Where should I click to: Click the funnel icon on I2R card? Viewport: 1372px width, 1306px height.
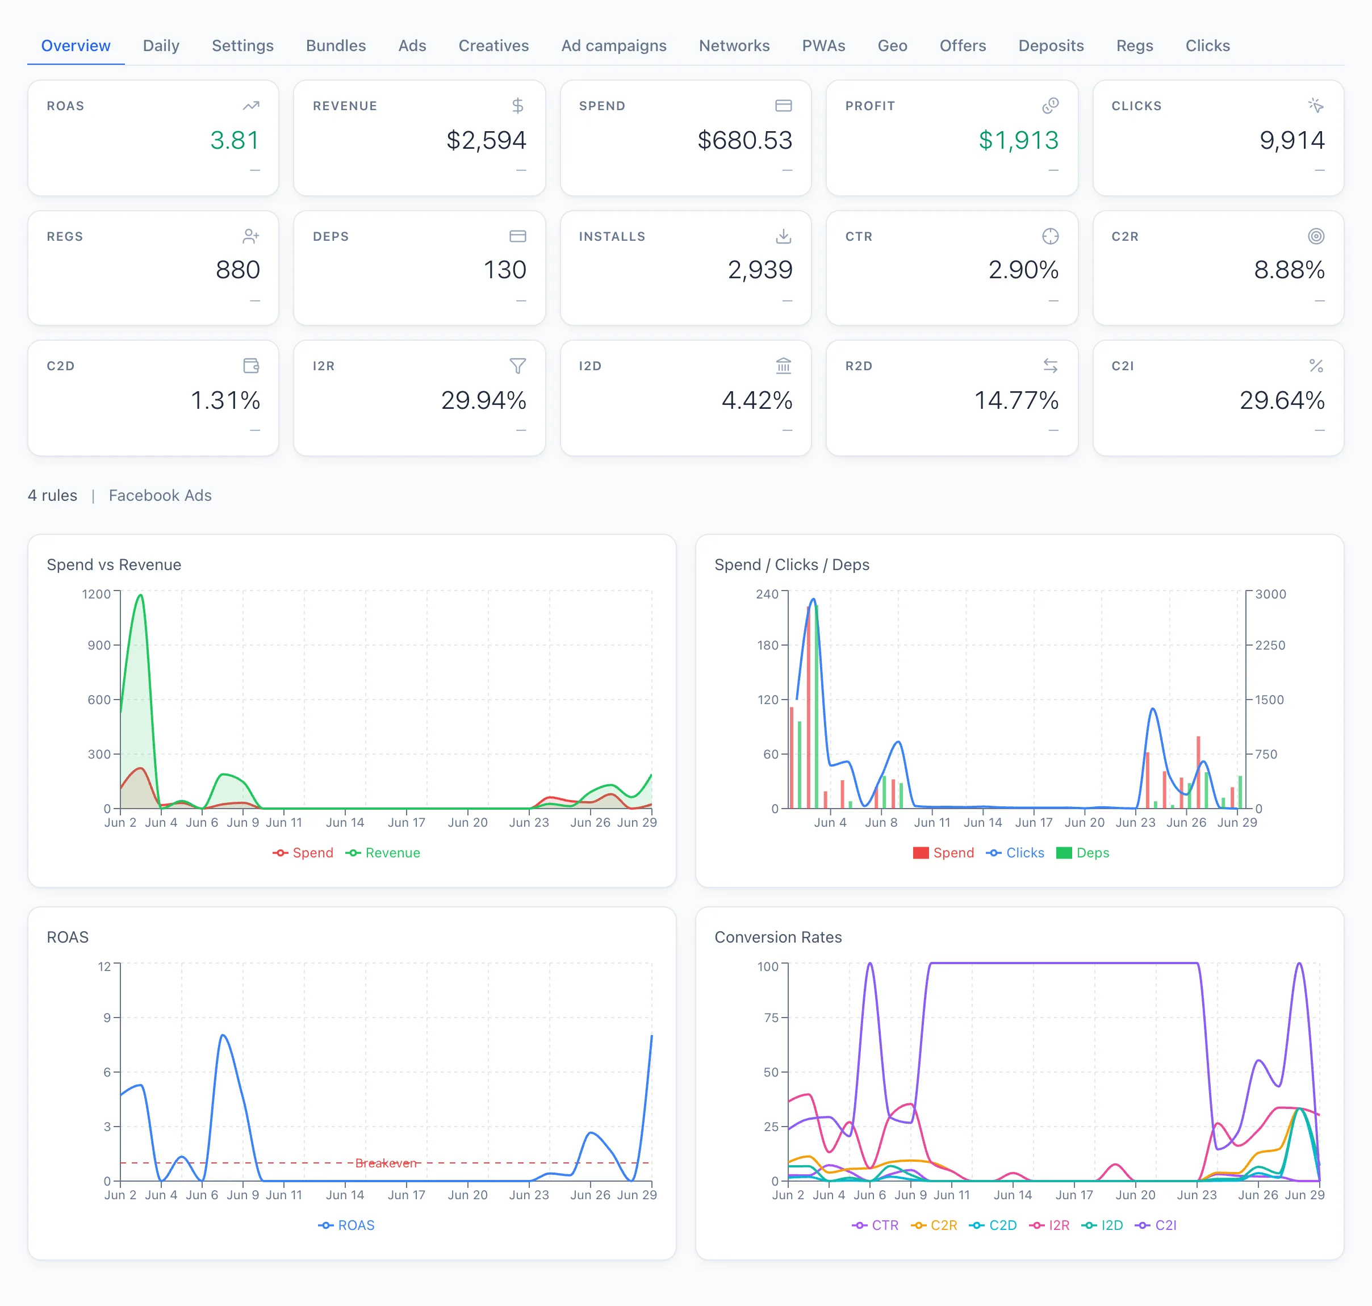tap(517, 366)
